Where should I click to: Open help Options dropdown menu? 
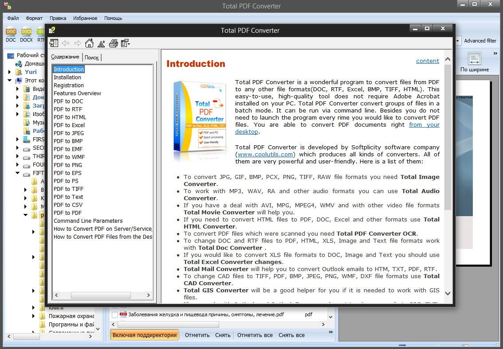coord(126,43)
